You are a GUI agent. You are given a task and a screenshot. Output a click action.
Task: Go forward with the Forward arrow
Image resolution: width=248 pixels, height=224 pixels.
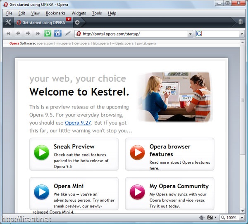(28, 33)
